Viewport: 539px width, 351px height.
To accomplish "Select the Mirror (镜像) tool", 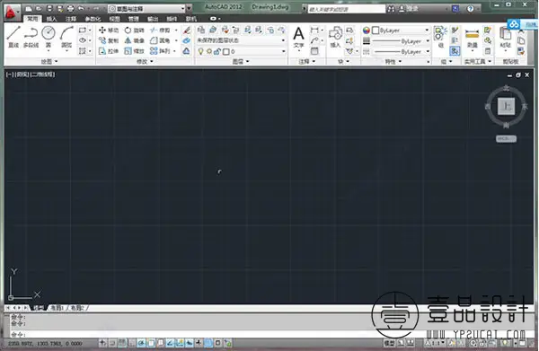I will (134, 40).
